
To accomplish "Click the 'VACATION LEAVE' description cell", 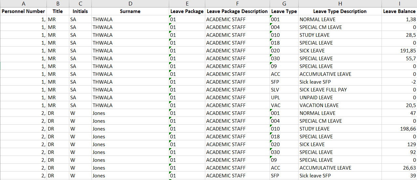I will 340,105.
